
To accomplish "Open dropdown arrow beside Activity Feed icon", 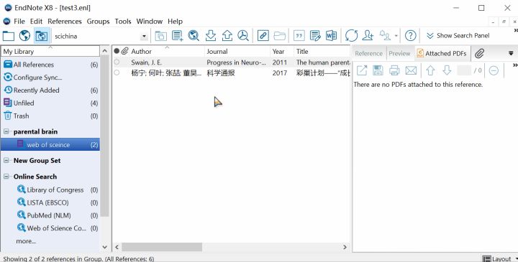I will [396, 36].
